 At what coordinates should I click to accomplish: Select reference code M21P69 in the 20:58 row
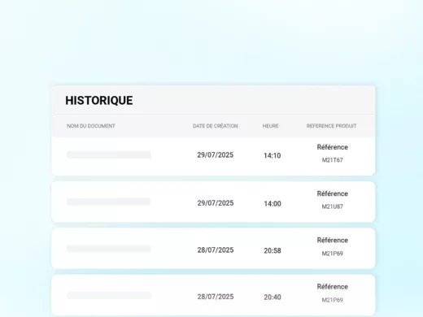333,254
